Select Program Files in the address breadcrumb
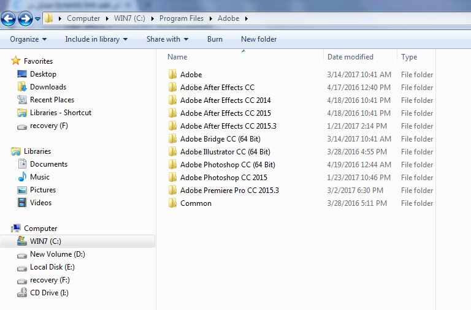 tap(182, 18)
